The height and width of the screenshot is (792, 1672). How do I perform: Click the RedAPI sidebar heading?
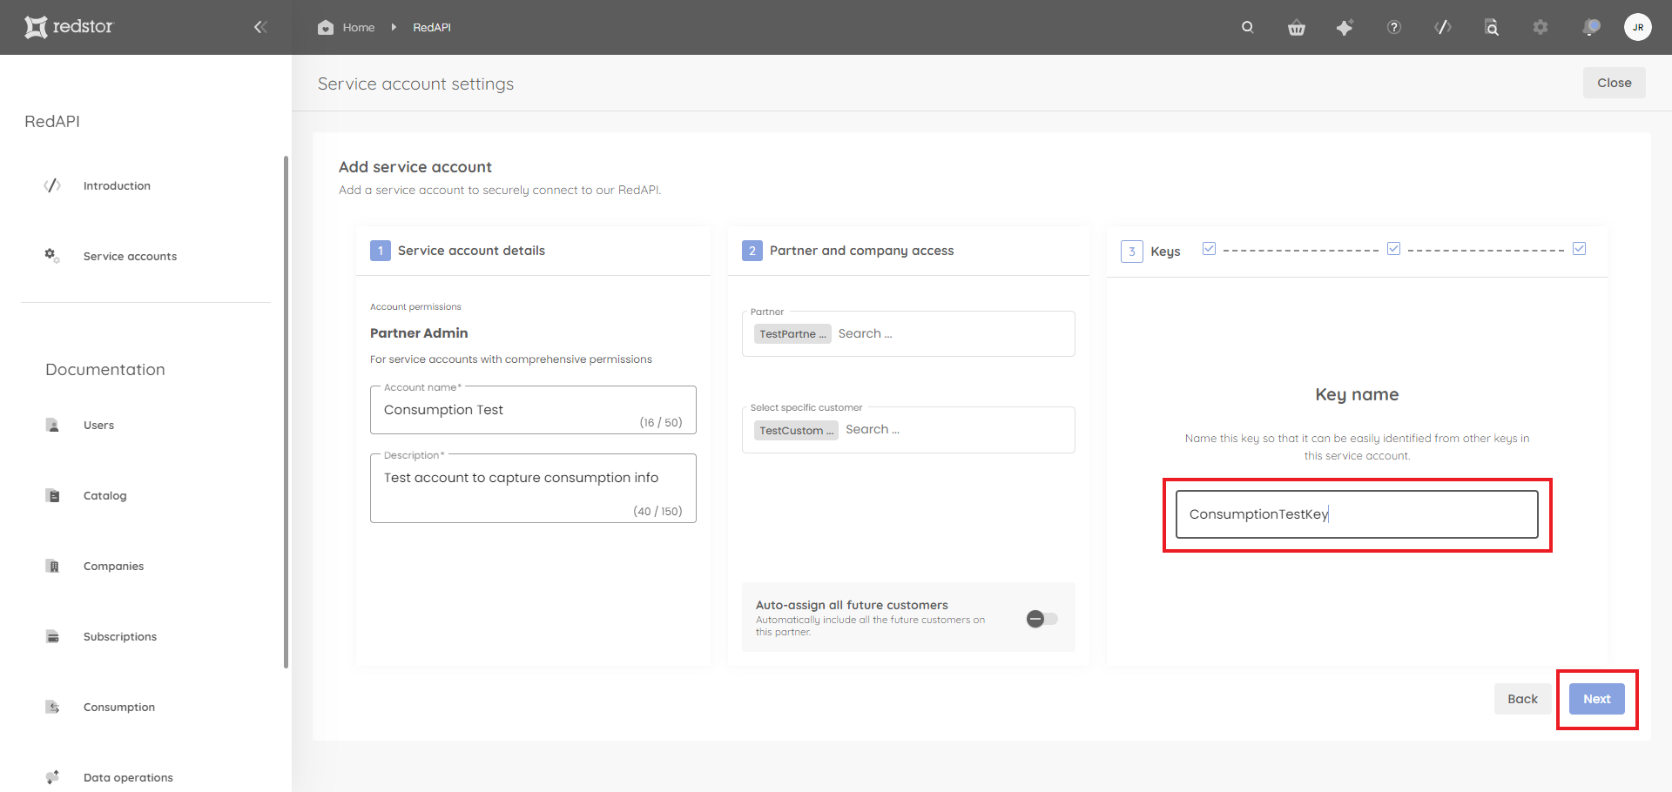52,122
